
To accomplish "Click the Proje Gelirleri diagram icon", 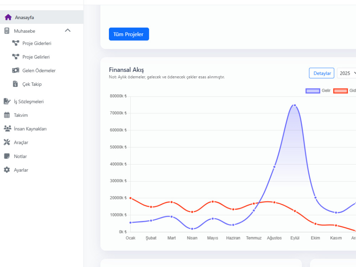I will [x=16, y=57].
